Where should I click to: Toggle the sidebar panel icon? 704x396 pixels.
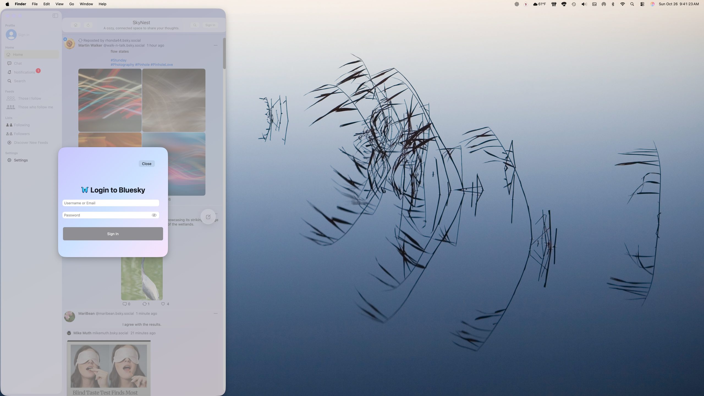pyautogui.click(x=55, y=16)
